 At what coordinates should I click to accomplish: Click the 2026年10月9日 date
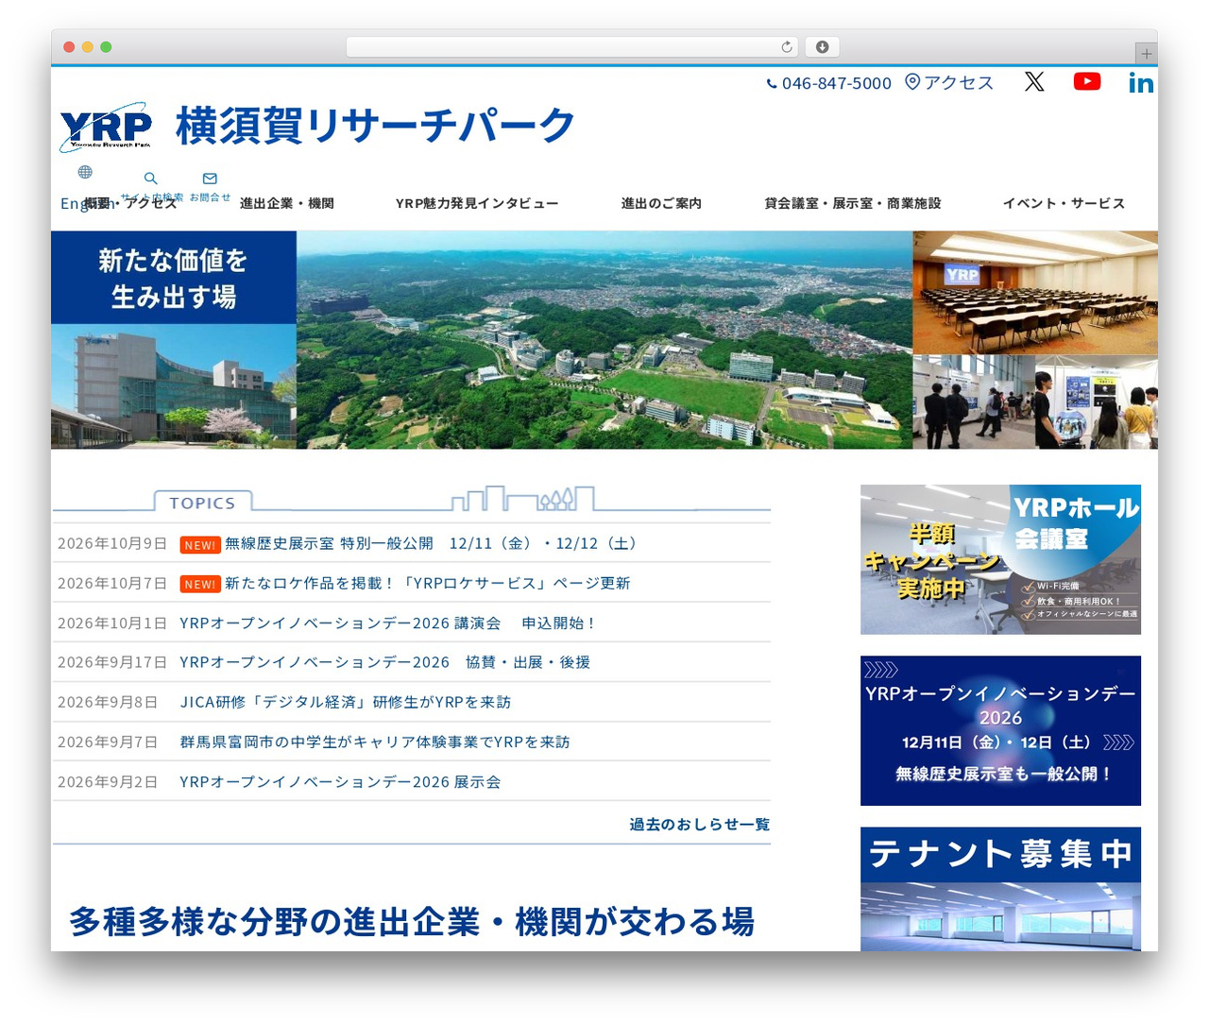click(112, 543)
